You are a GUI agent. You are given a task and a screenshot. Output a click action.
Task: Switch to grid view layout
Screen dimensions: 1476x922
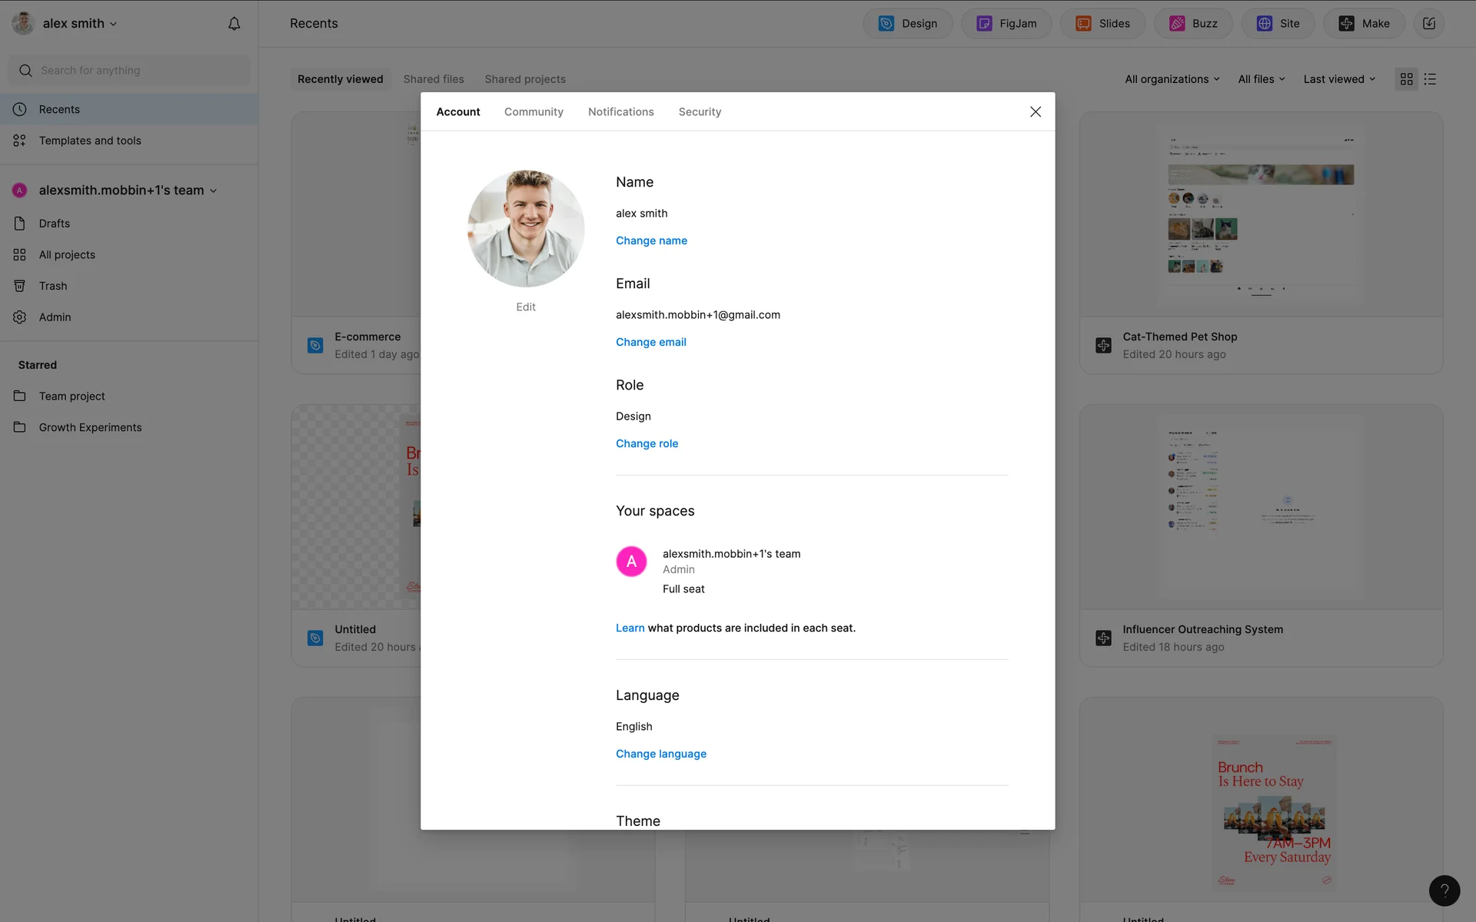point(1406,79)
